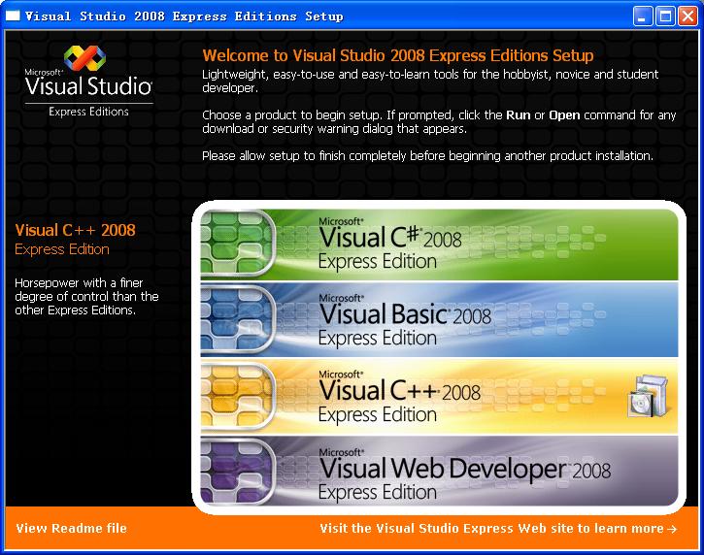Click the welcome heading text

tap(398, 55)
